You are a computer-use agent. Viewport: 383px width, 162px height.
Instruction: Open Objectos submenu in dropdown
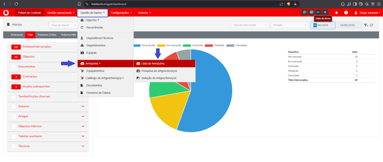(105, 20)
